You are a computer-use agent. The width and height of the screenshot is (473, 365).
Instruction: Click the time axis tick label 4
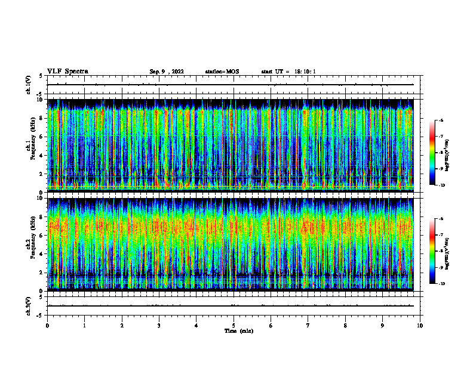click(x=196, y=326)
